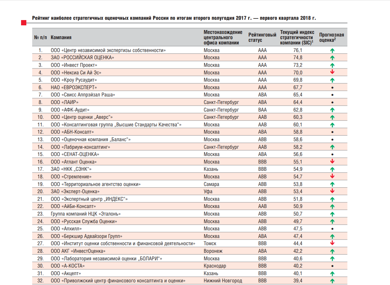Select ООО «Центр независимой экспертизы собственности»
The width and height of the screenshot is (390, 285).
coord(108,50)
